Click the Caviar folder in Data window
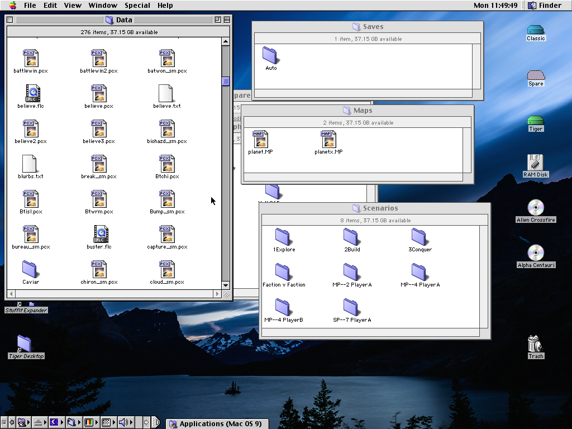 [30, 269]
